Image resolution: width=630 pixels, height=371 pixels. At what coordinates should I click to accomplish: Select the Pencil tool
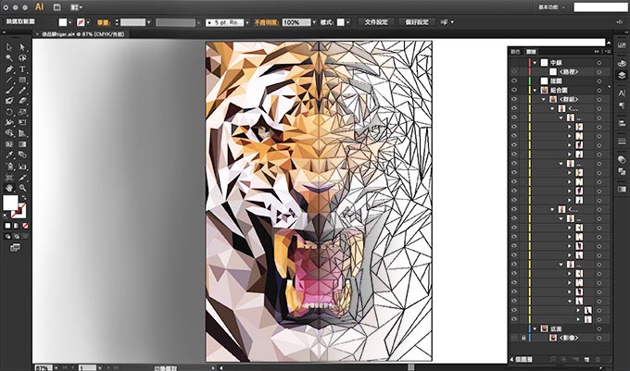tap(22, 91)
